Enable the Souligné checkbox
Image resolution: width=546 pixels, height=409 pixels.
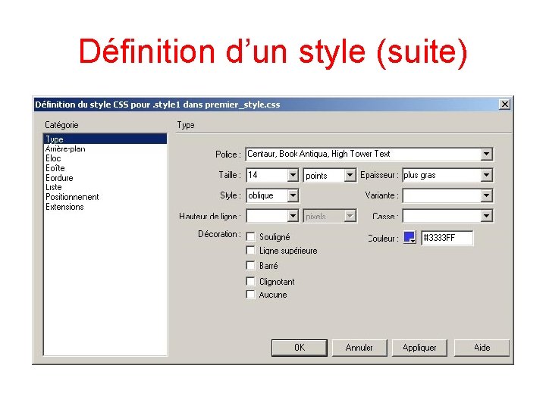click(x=251, y=237)
